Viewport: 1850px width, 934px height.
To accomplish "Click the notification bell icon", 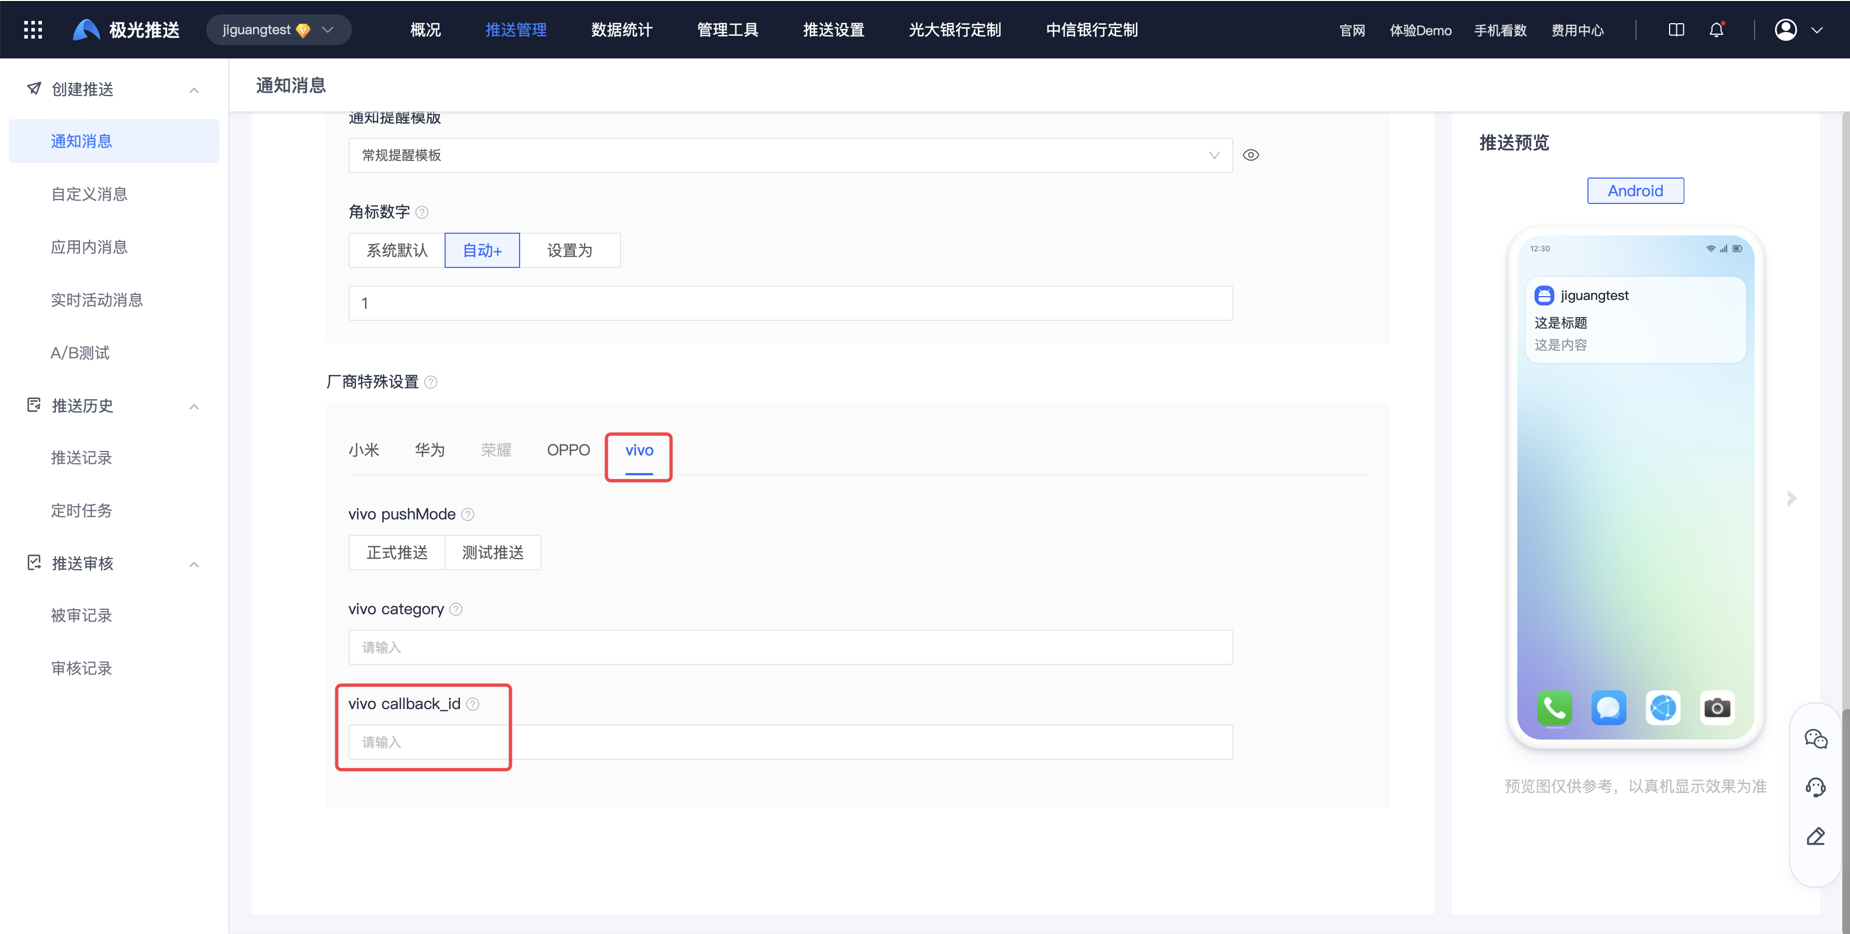I will click(x=1716, y=29).
